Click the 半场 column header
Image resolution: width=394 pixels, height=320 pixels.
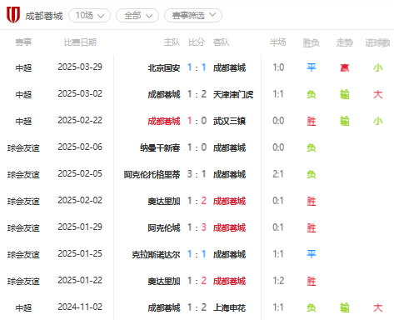coord(278,42)
